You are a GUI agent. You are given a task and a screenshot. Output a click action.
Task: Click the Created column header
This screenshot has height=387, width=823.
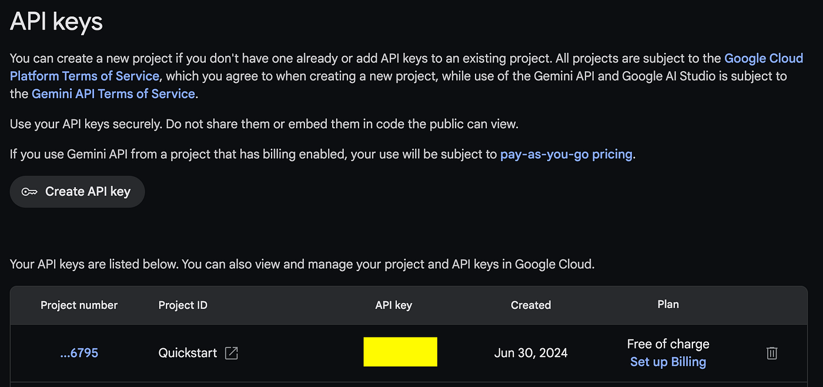[531, 305]
